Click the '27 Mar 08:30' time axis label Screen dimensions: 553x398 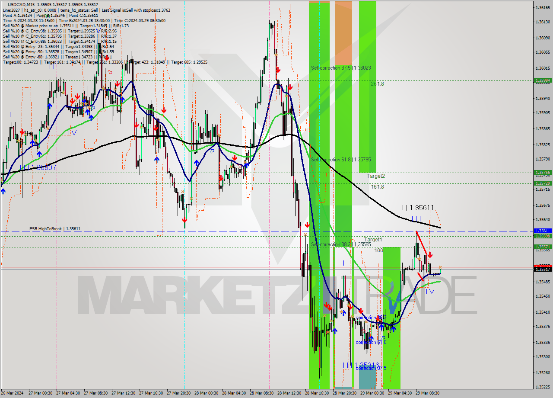pos(95,393)
